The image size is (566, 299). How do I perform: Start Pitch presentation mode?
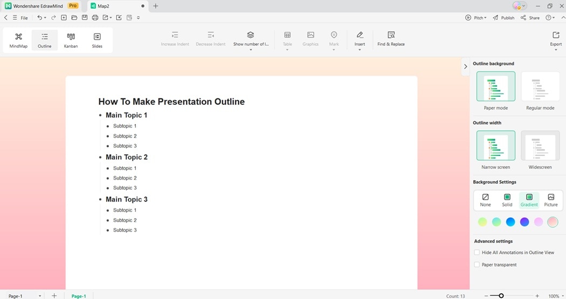click(476, 18)
